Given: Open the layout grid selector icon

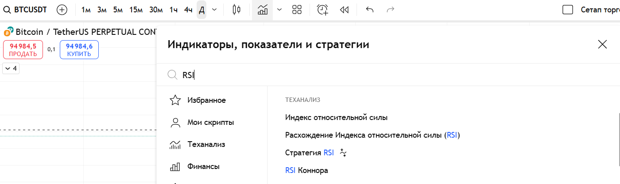Looking at the screenshot, I should [297, 10].
